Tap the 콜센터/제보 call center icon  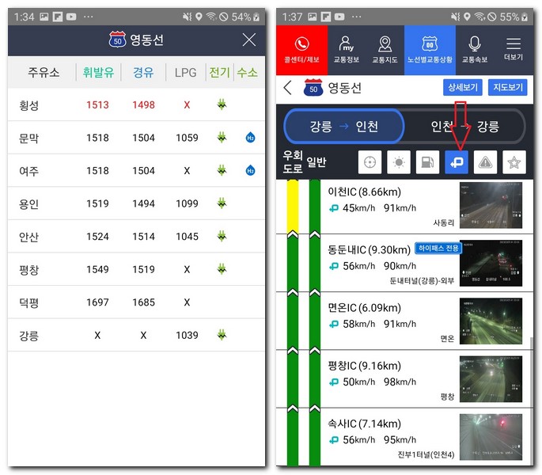point(301,50)
